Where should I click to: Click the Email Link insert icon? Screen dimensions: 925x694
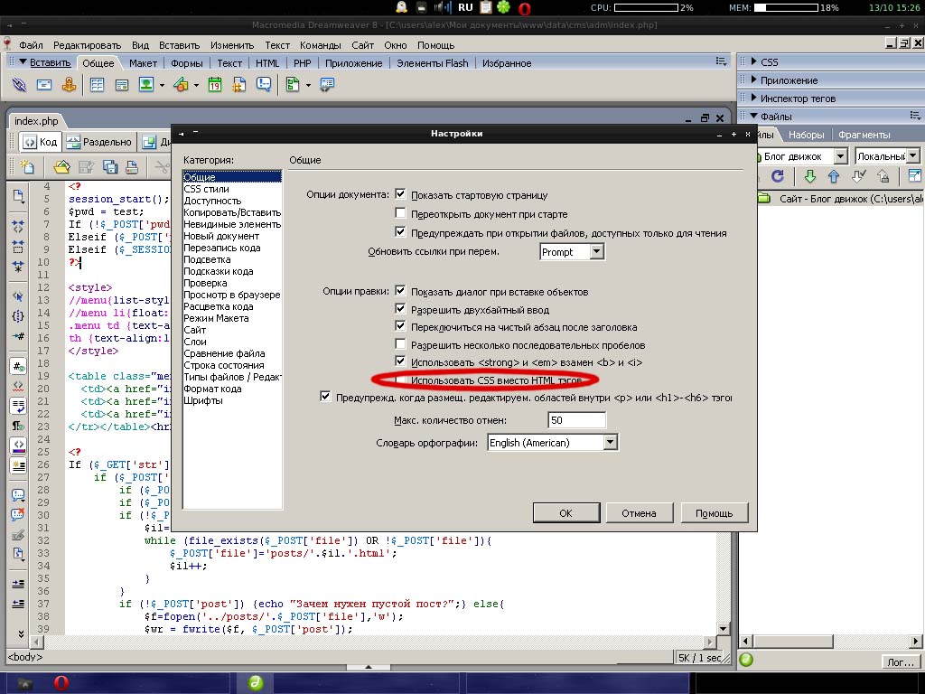pos(44,85)
